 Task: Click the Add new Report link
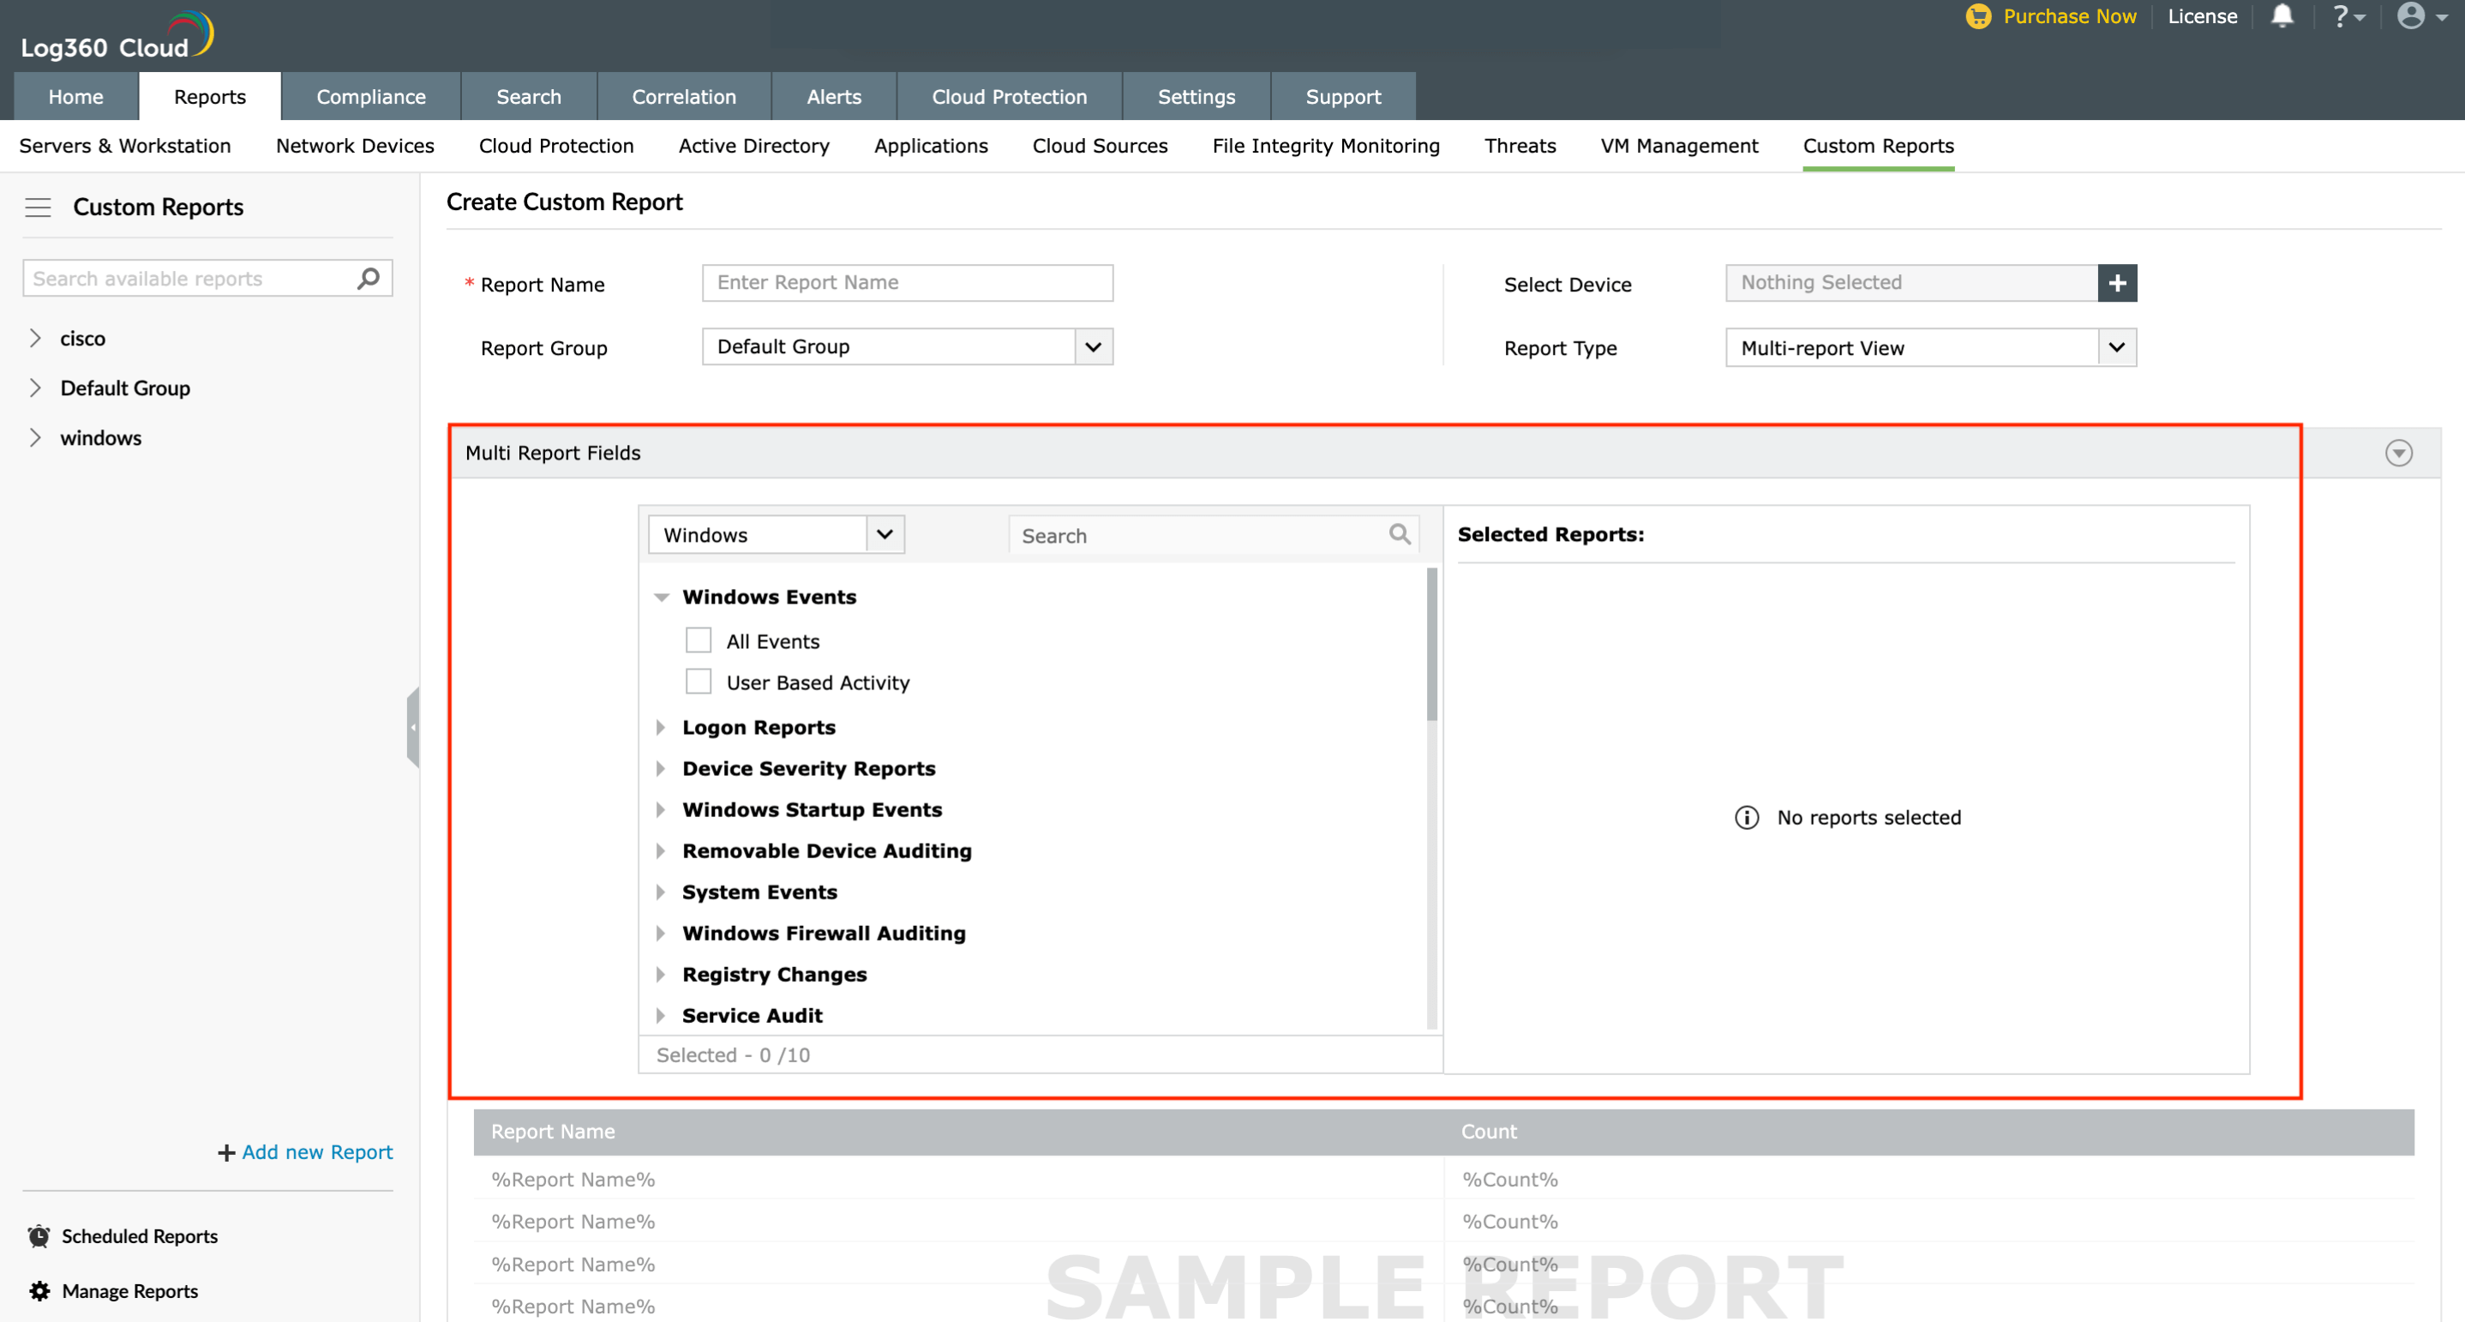click(x=315, y=1151)
